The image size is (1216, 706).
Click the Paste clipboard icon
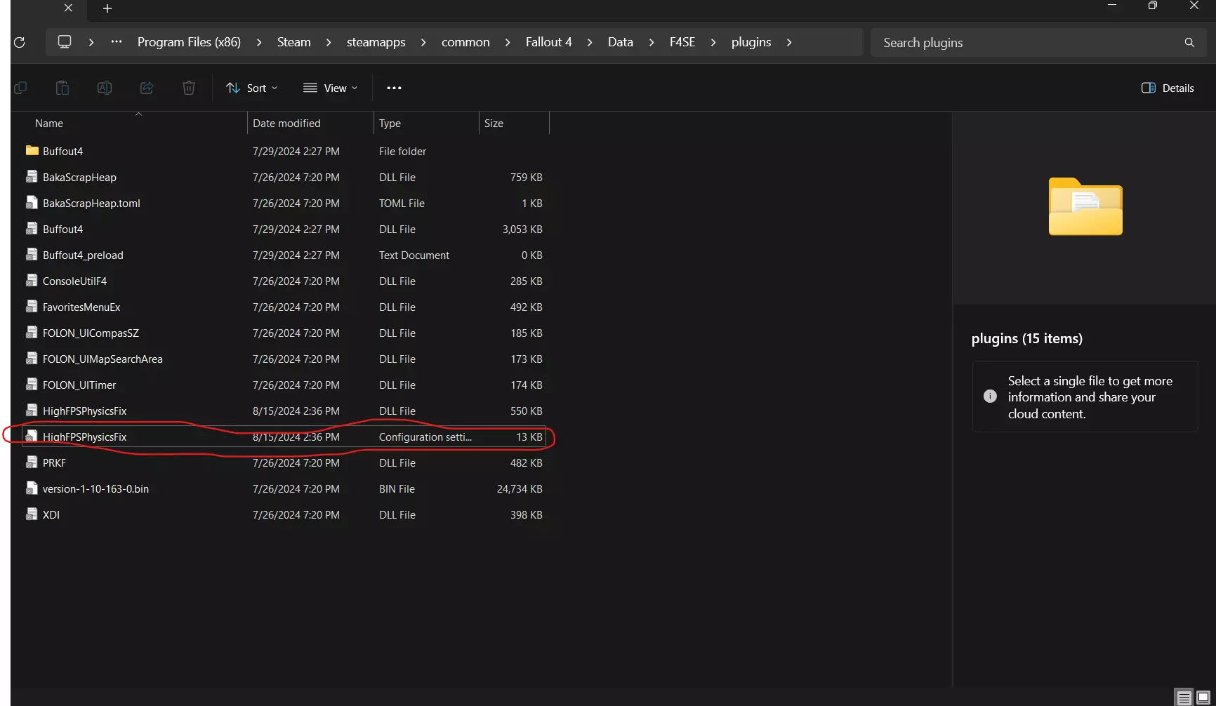pyautogui.click(x=62, y=88)
